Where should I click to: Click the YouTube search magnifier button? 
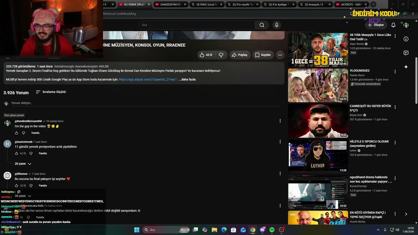262,25
